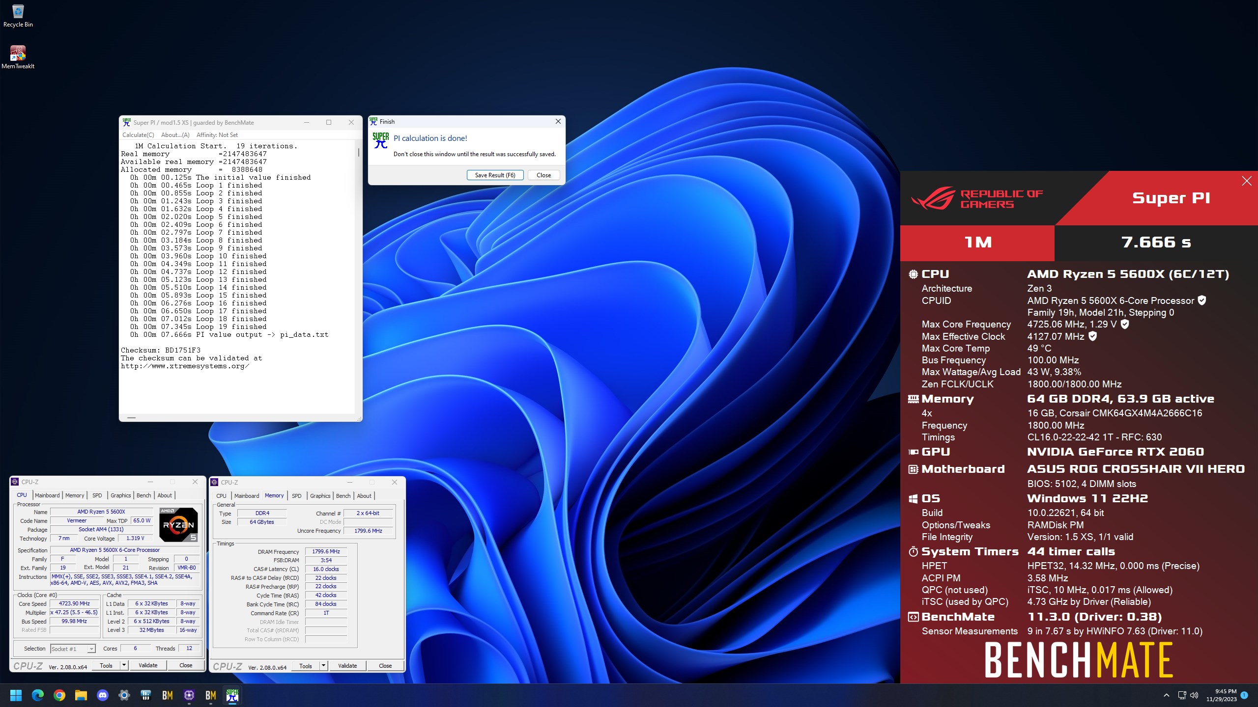Screen dimensions: 1258x707
Task: Click the Memory section icon in BenchMate
Action: pyautogui.click(x=913, y=399)
